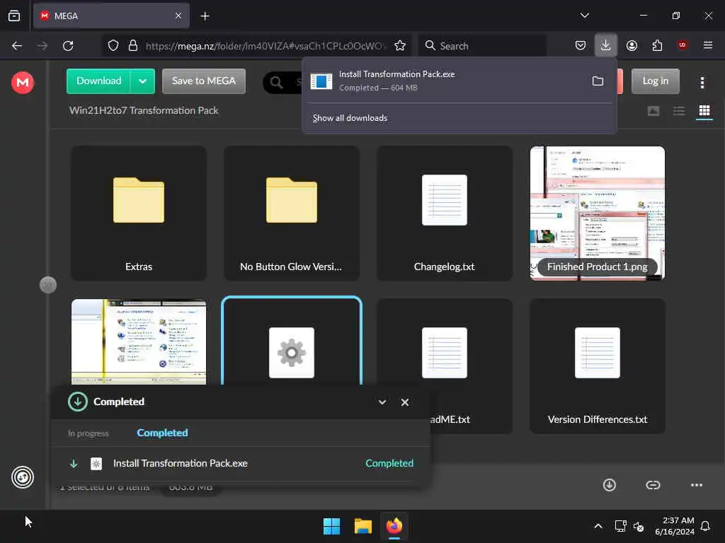Click Save to Pocket icon

click(x=581, y=45)
